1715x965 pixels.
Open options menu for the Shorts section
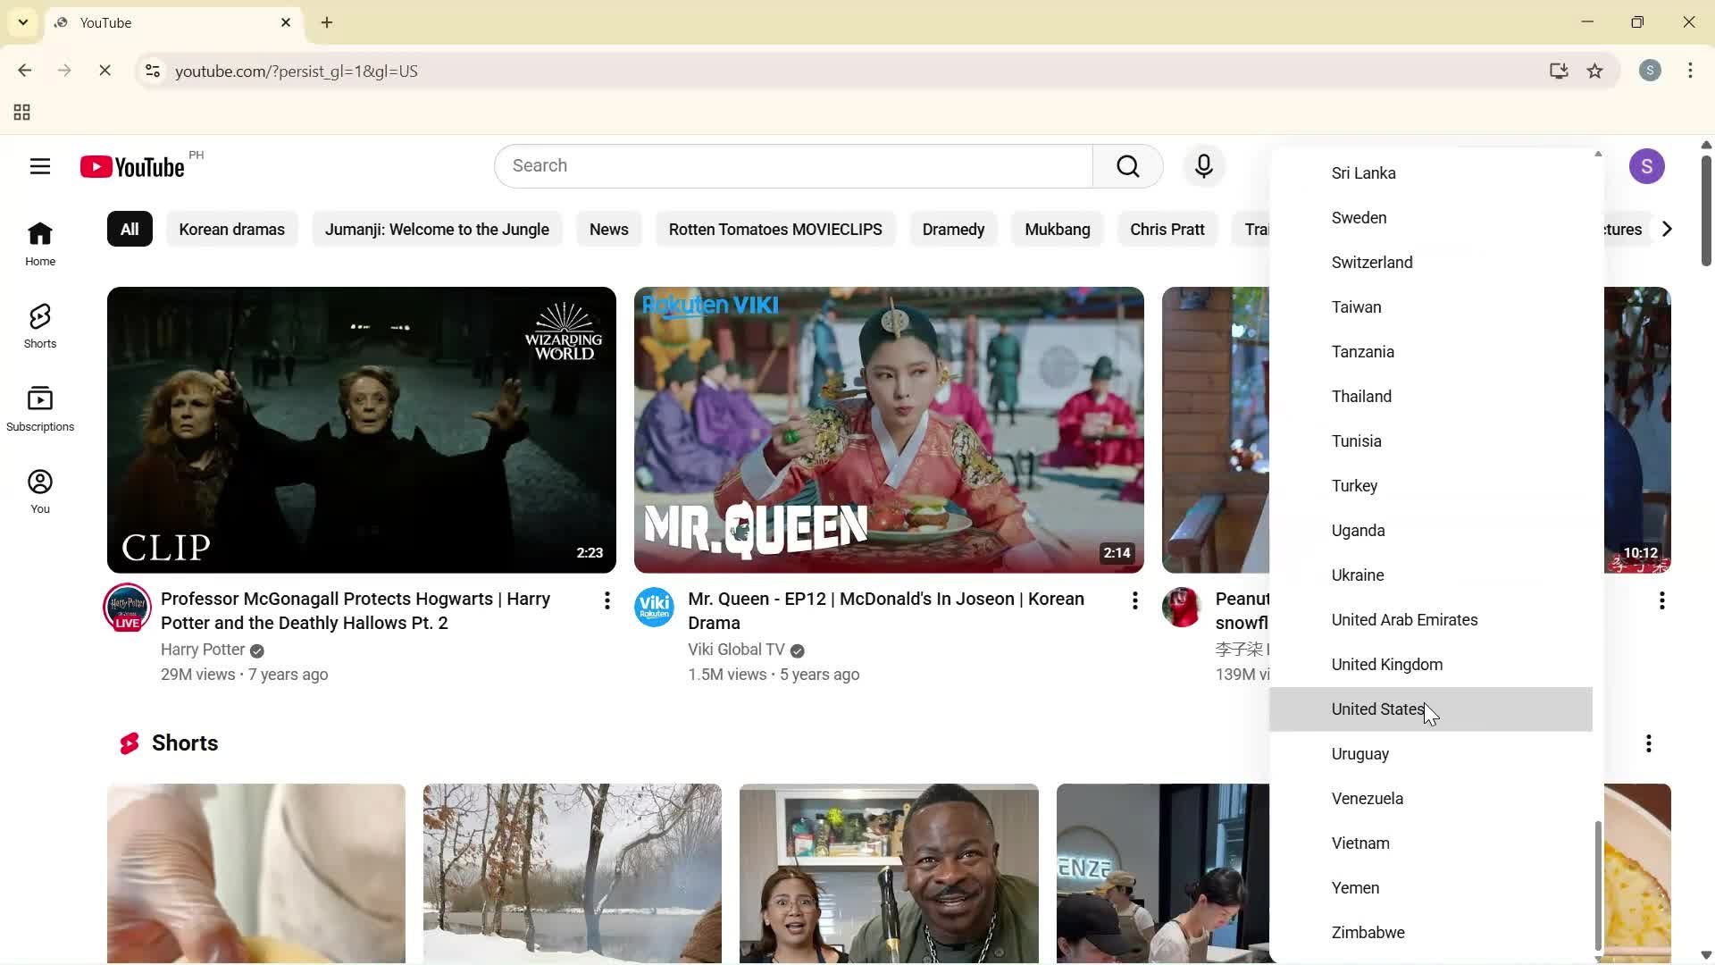click(x=1648, y=743)
